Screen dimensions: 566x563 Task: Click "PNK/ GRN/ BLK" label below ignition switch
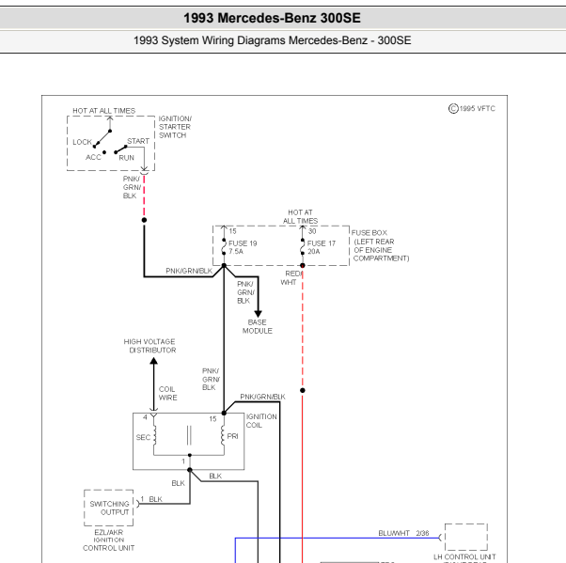pyautogui.click(x=132, y=187)
